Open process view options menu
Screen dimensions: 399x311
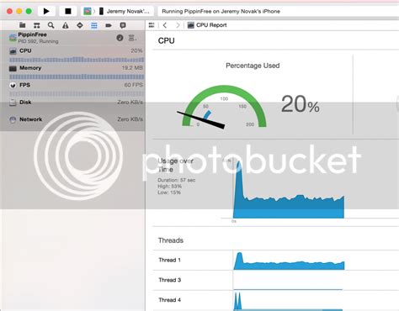coord(132,38)
